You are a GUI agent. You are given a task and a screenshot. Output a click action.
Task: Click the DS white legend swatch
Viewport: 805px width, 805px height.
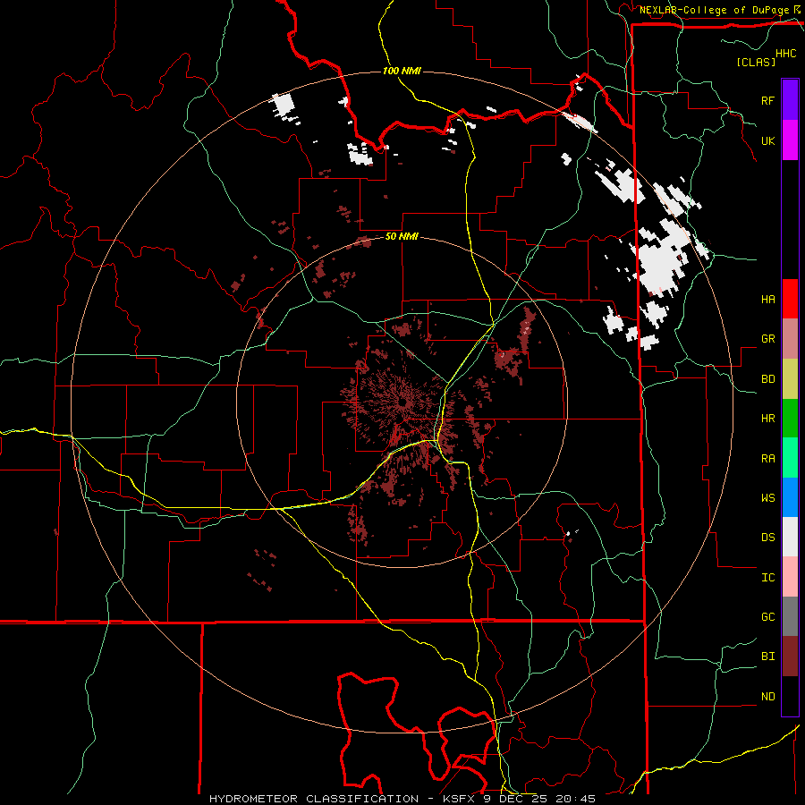tap(790, 537)
